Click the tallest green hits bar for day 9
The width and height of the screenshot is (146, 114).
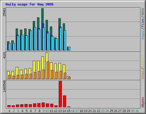[x=42, y=16]
